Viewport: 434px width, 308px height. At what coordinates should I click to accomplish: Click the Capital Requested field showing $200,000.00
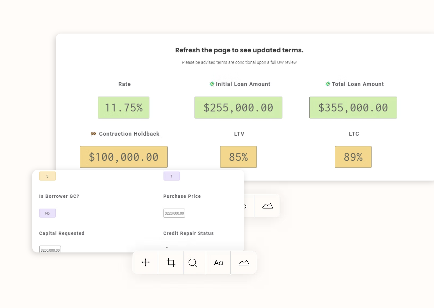pos(50,250)
